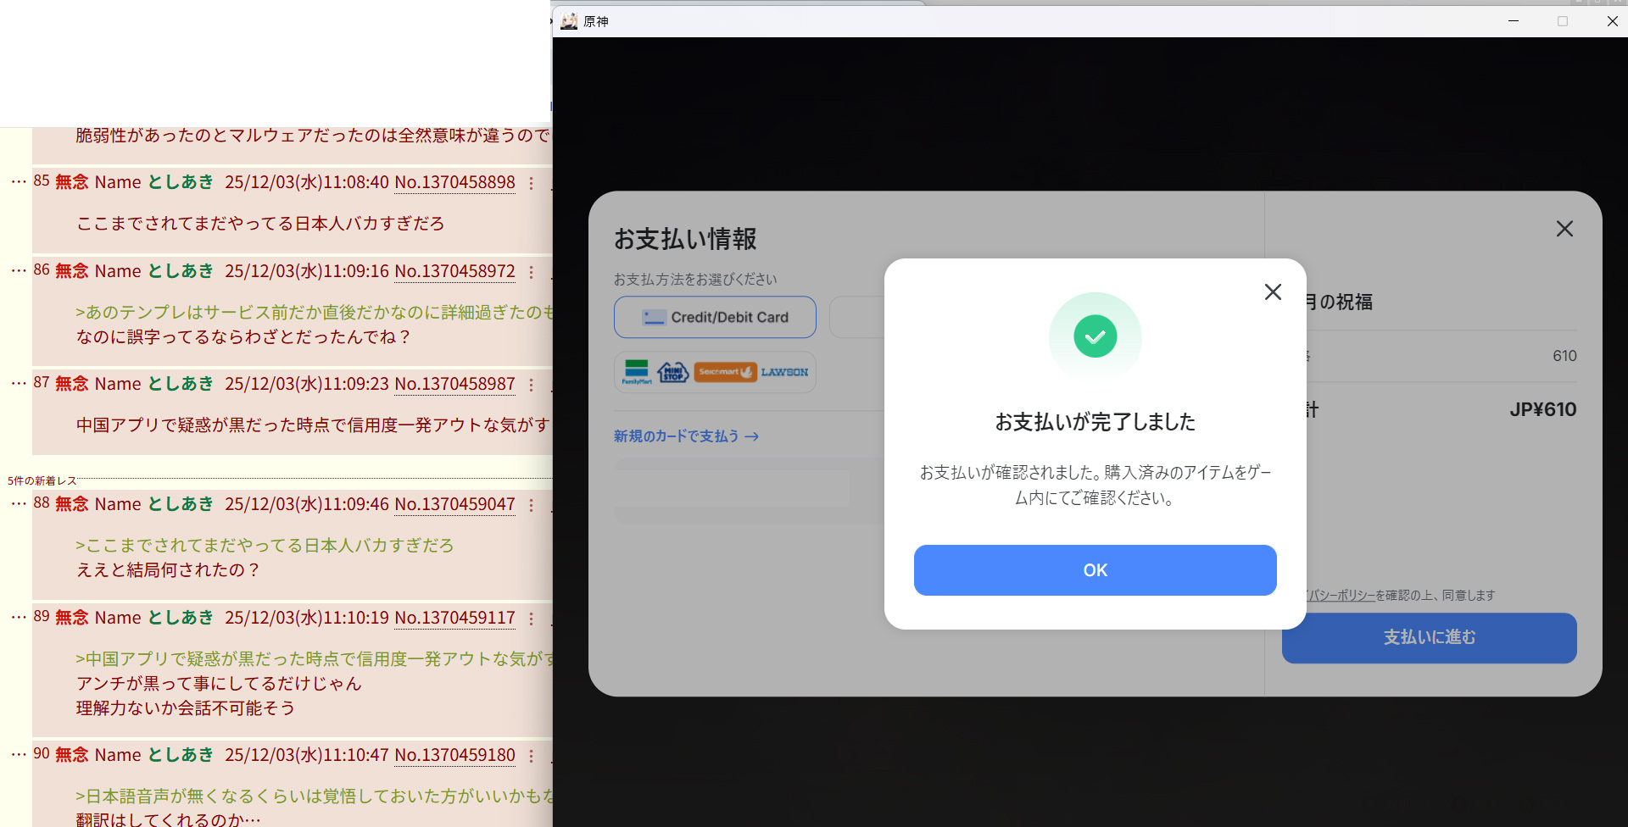Select Credit/Debit Card payment method
This screenshot has width=1628, height=827.
point(715,317)
